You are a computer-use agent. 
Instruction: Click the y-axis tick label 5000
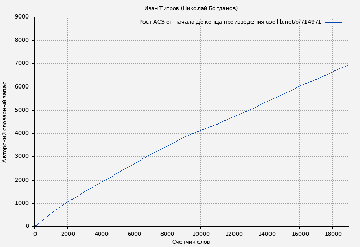[22, 110]
